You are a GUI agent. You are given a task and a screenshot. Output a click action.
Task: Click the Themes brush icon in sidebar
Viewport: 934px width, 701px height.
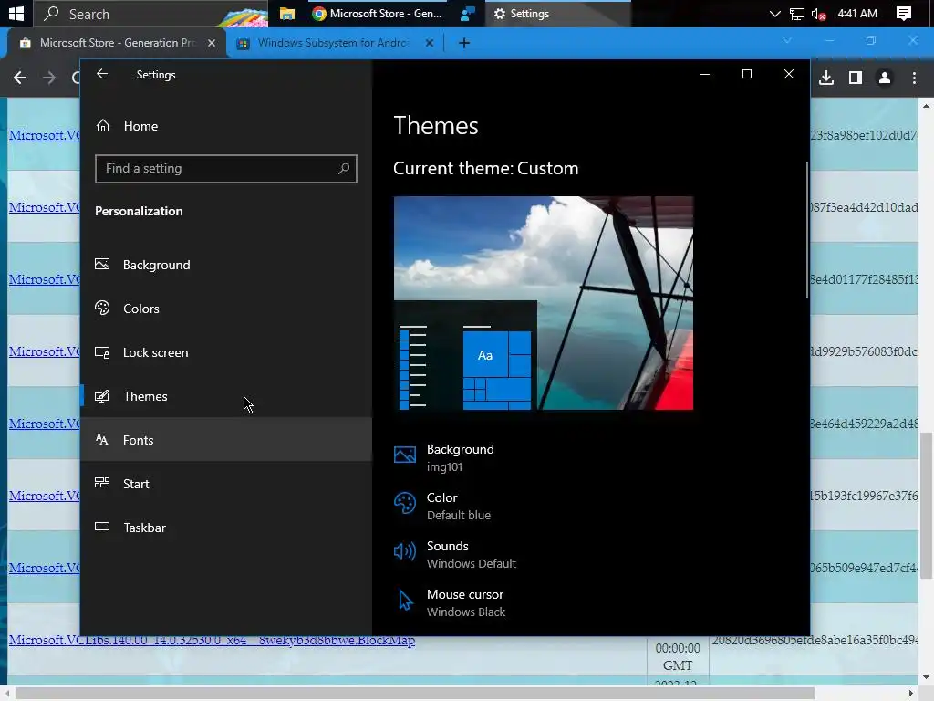pos(102,396)
